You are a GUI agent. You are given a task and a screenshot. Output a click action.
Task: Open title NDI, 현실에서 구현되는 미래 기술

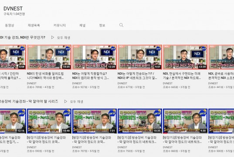tap(182, 76)
